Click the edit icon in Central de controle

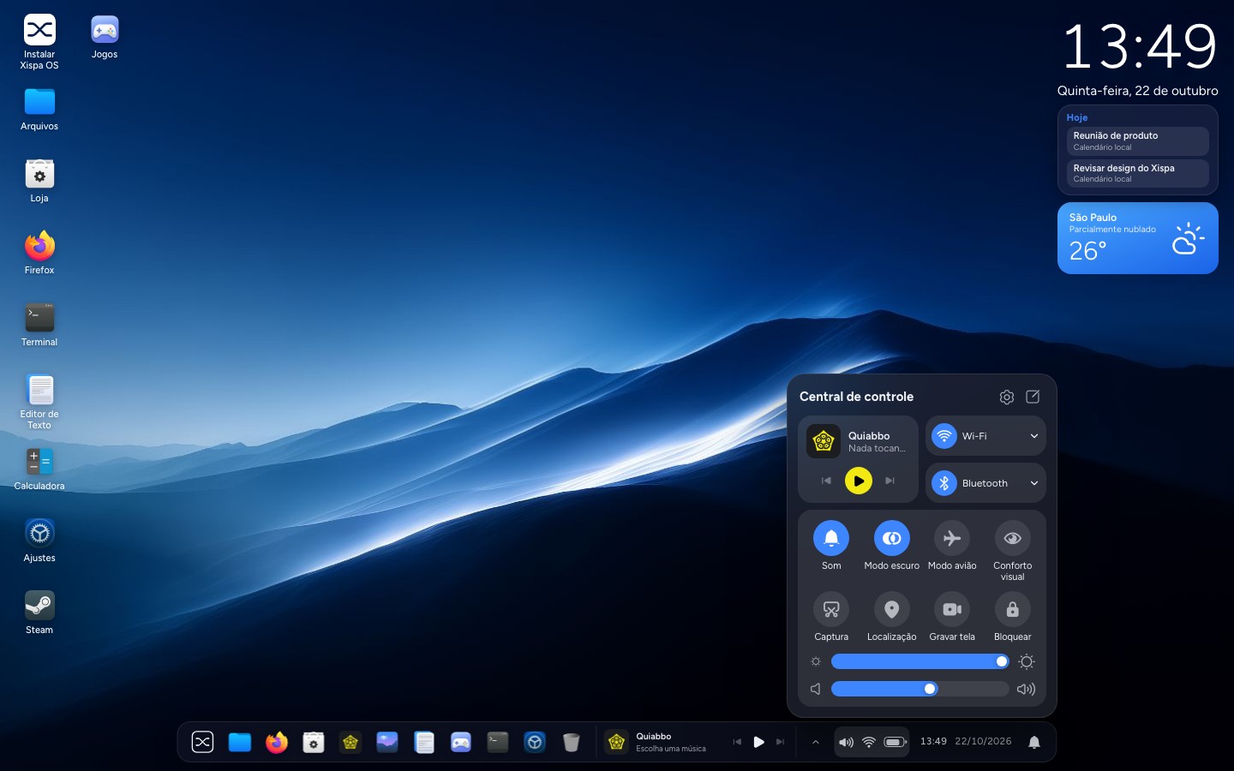1033,397
